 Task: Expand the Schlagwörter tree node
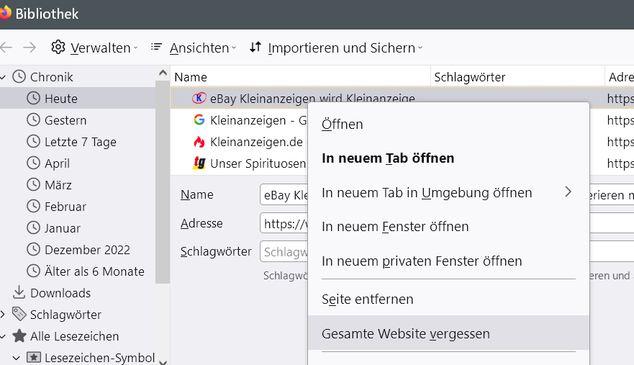(x=4, y=315)
